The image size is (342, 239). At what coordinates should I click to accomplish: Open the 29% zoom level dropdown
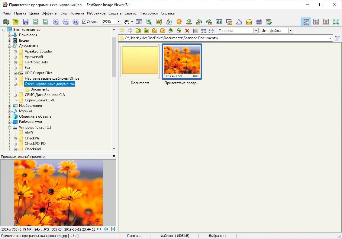pos(118,21)
